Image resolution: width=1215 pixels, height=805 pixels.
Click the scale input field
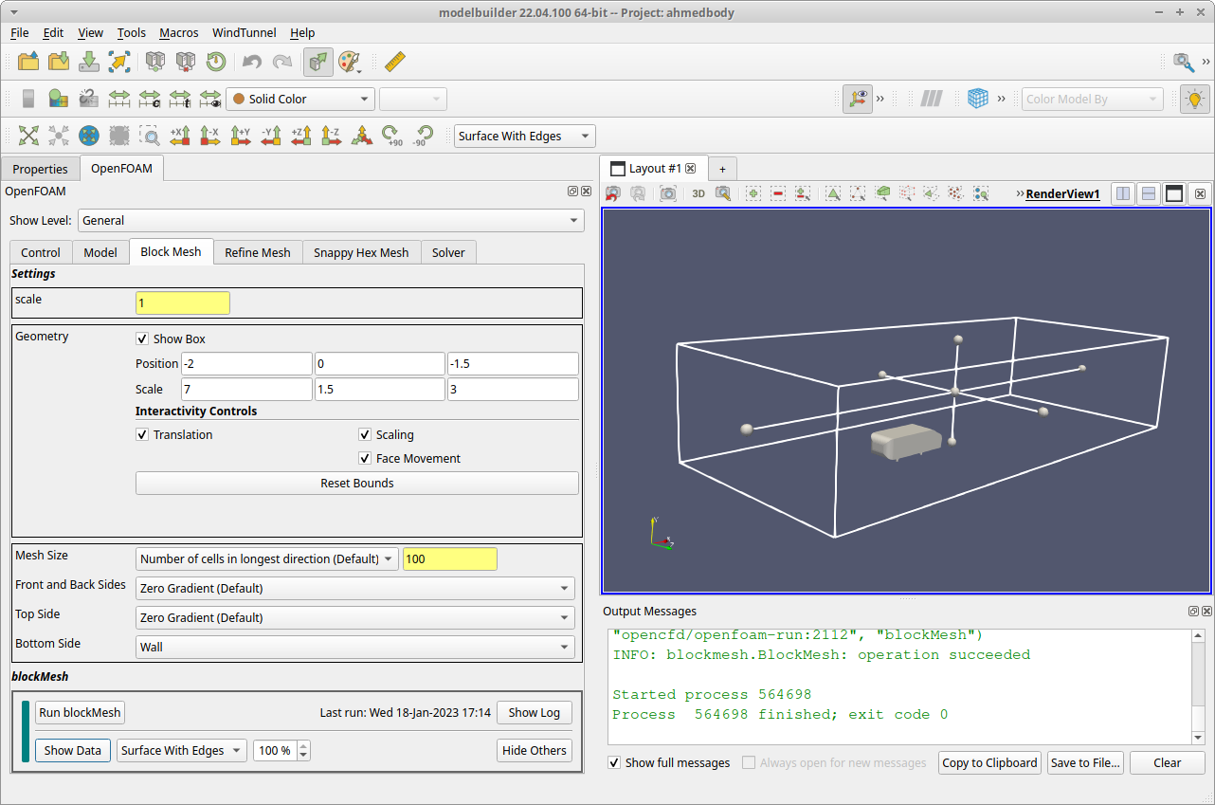183,303
